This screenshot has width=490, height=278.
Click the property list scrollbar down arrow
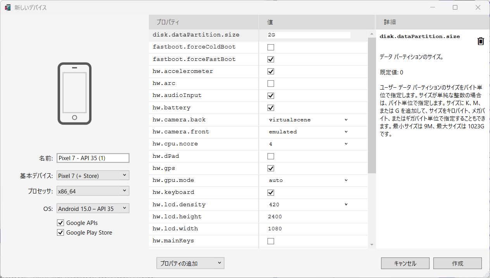(x=372, y=244)
